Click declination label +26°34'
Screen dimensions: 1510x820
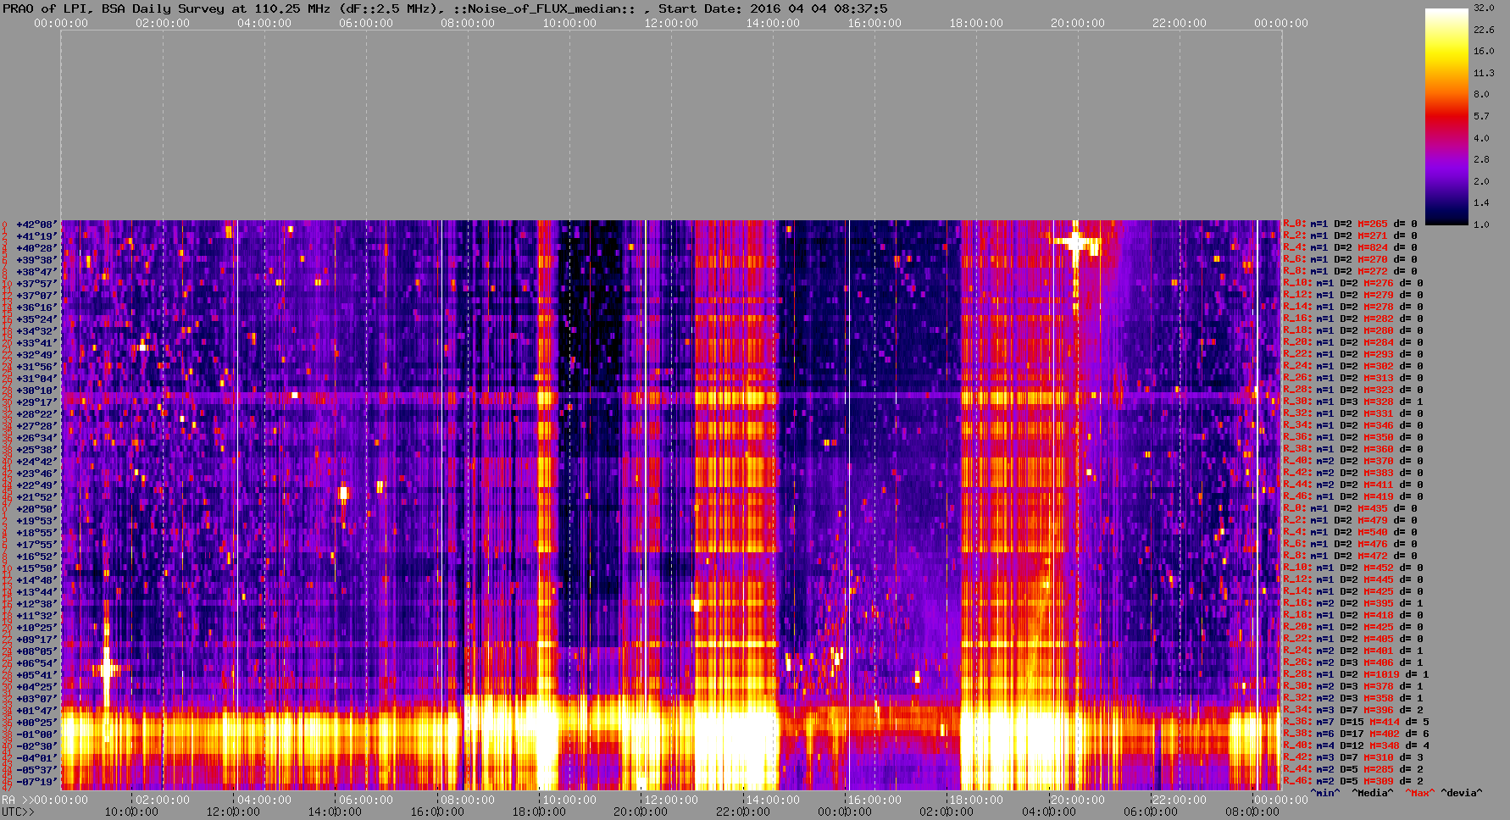[x=37, y=438]
